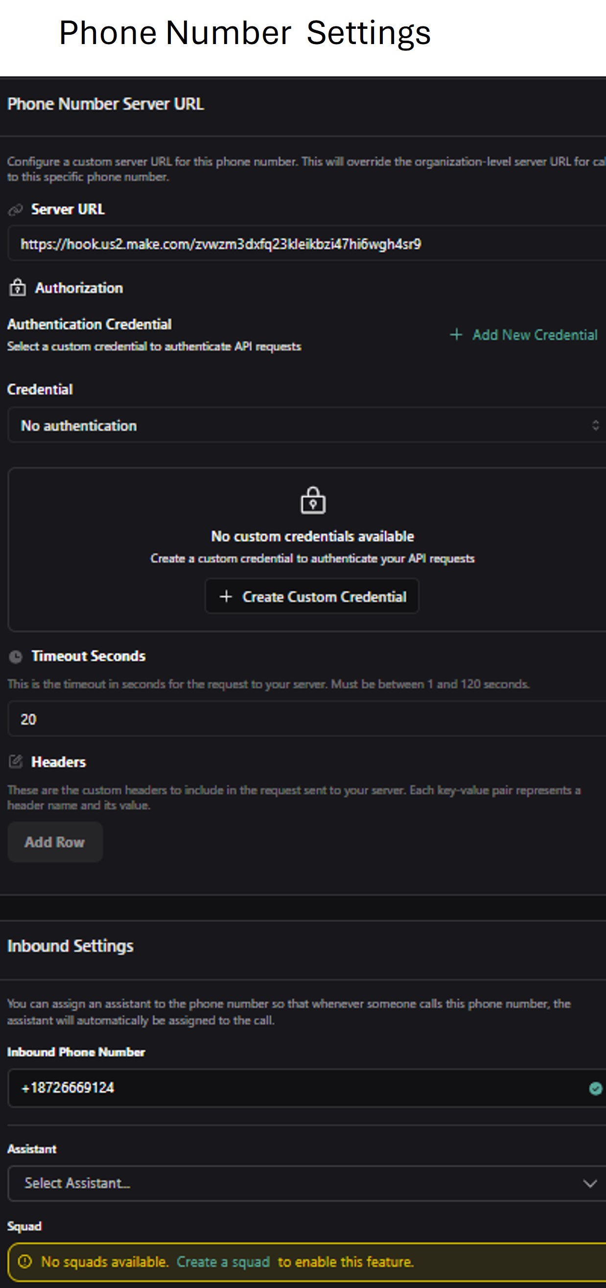Click the plus icon beside Add New Credential
The width and height of the screenshot is (606, 1288).
point(457,334)
